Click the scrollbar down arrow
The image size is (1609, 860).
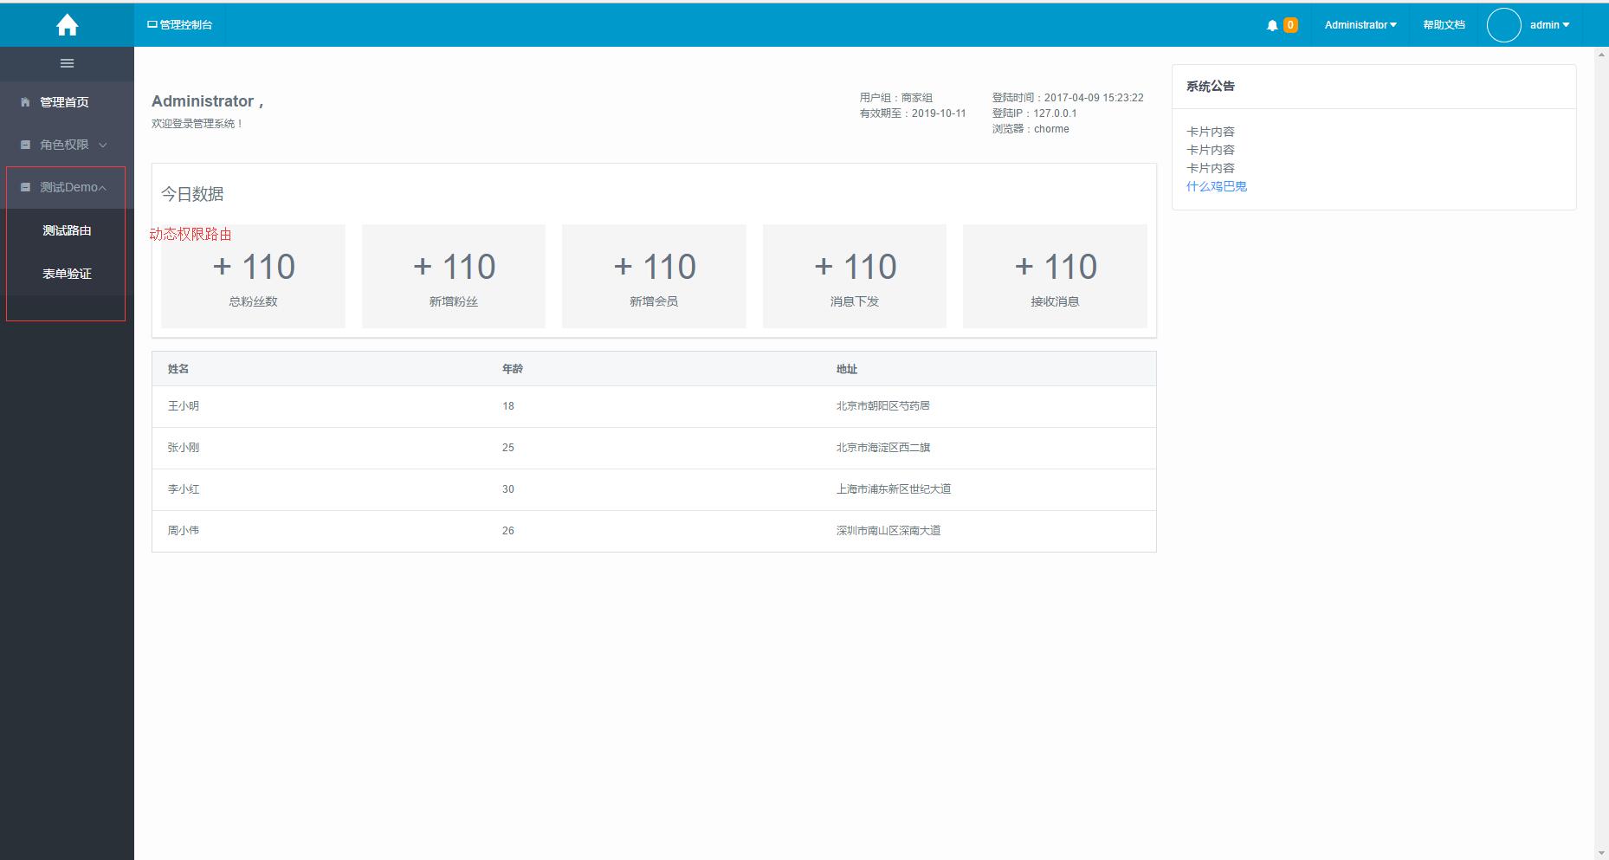pyautogui.click(x=1601, y=852)
